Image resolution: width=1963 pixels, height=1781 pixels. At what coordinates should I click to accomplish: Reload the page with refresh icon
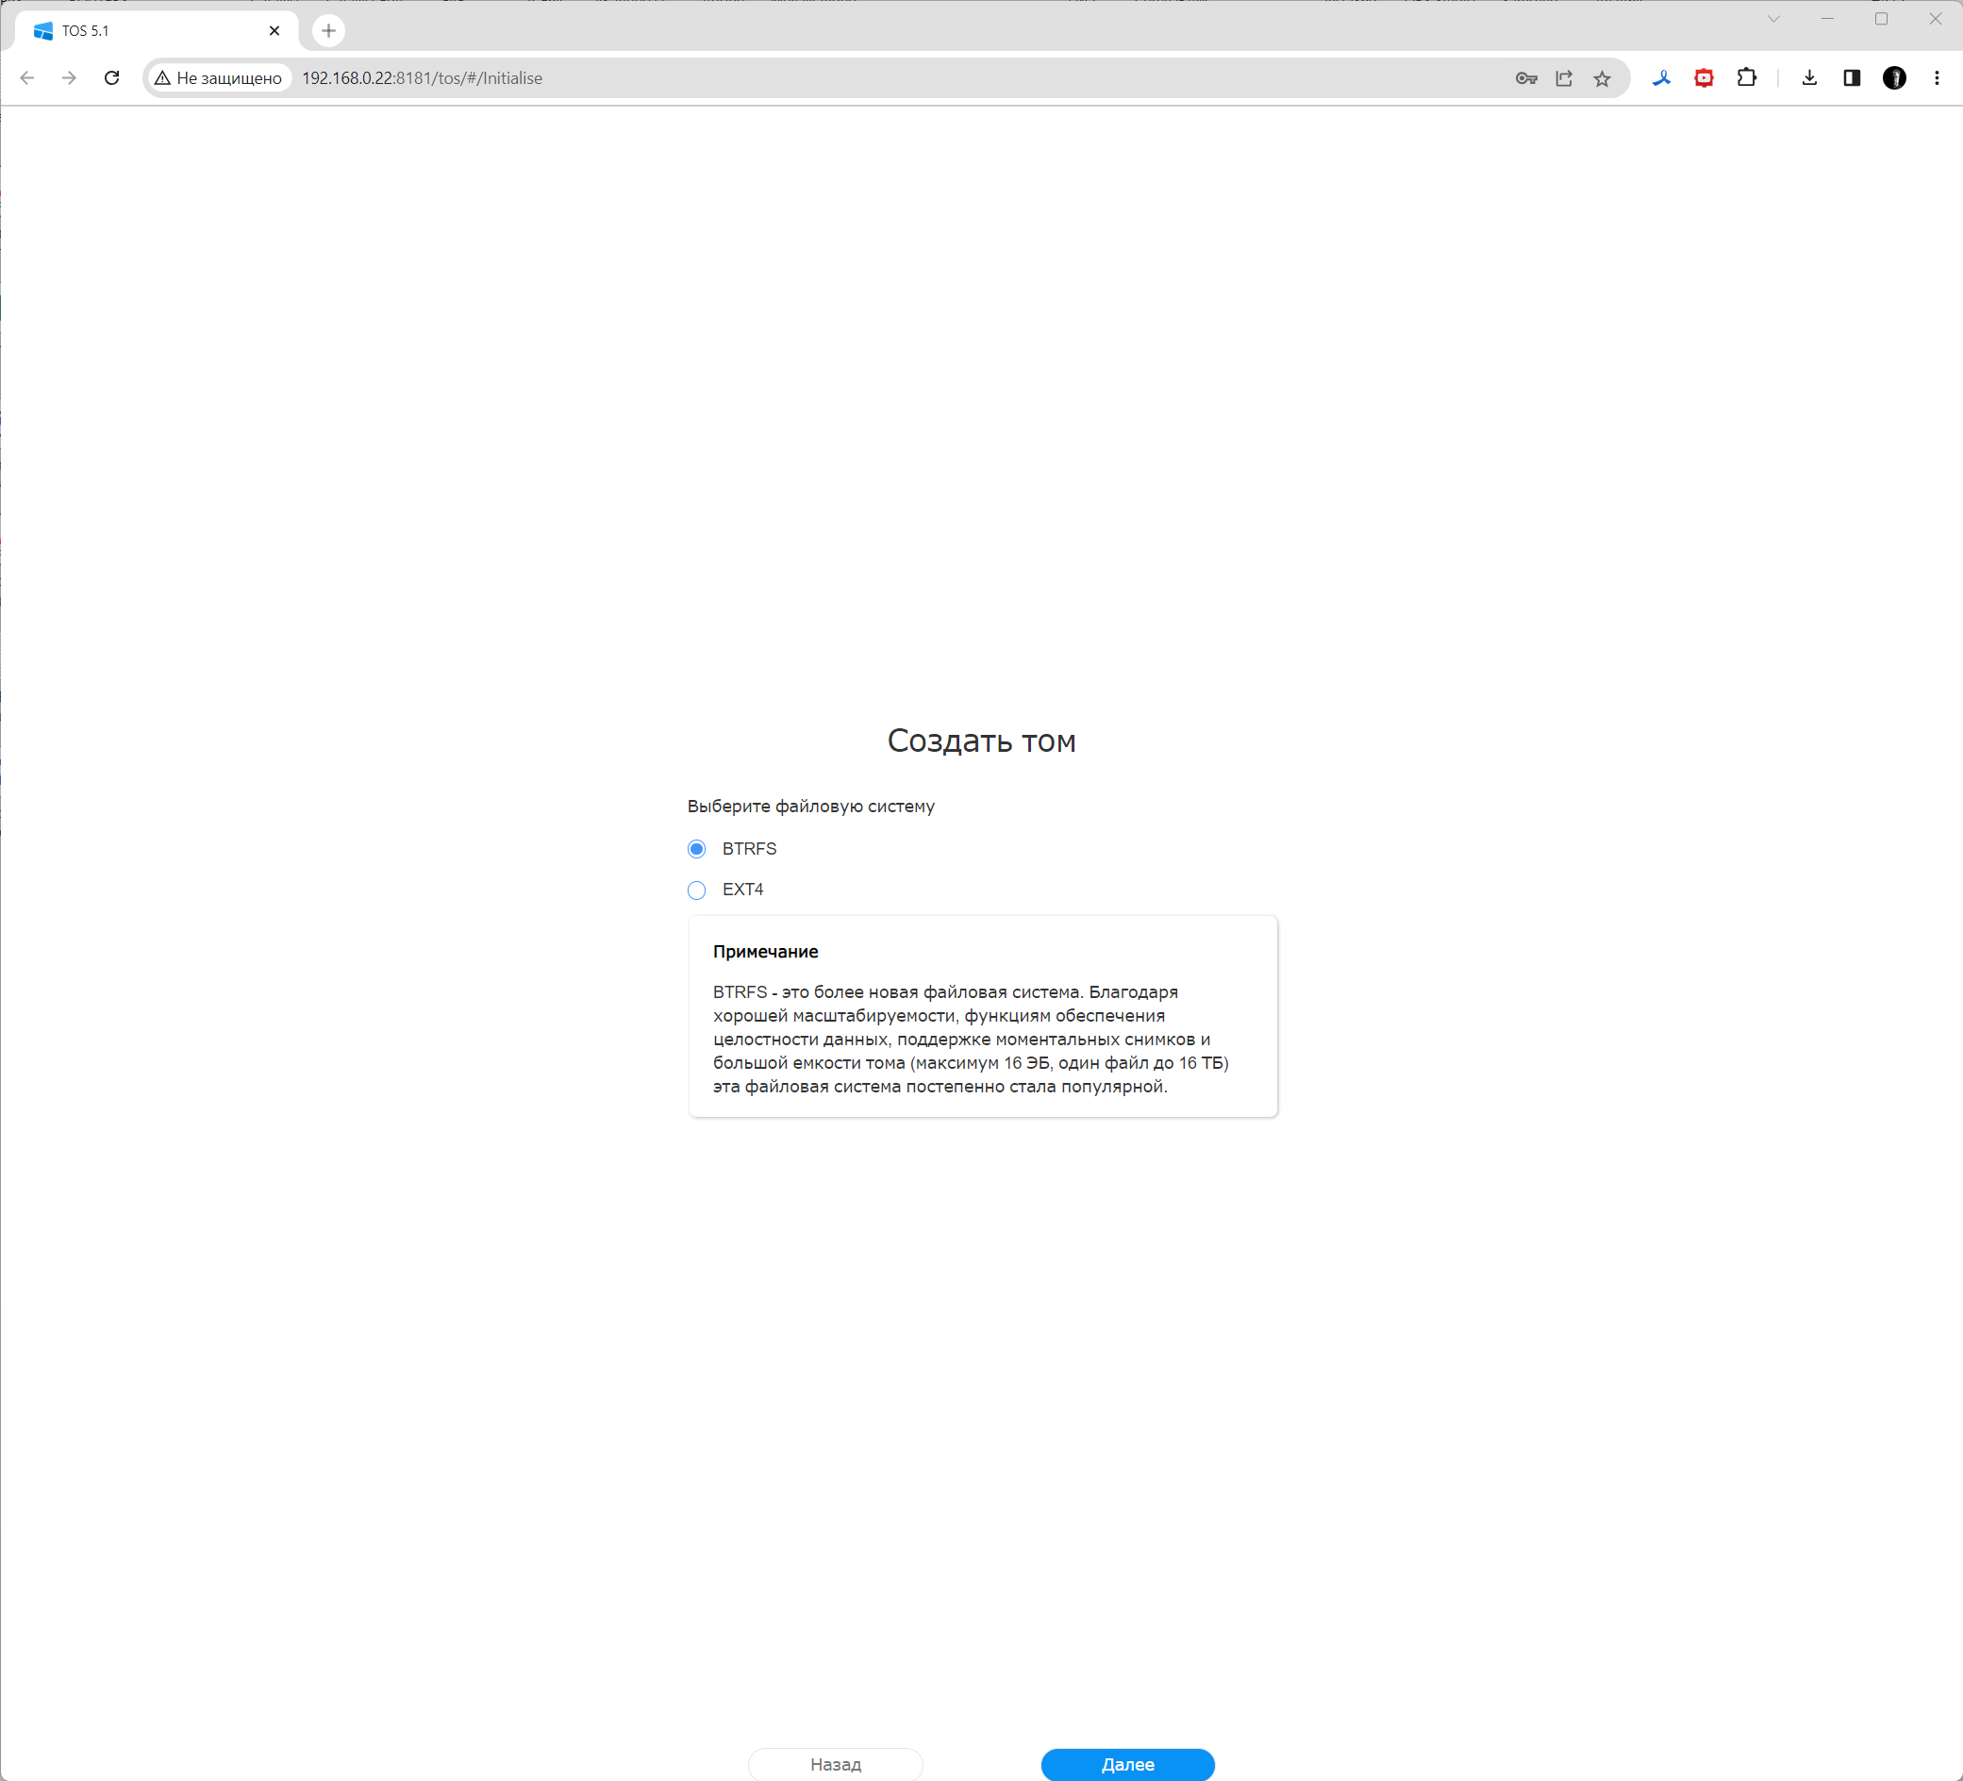tap(112, 78)
